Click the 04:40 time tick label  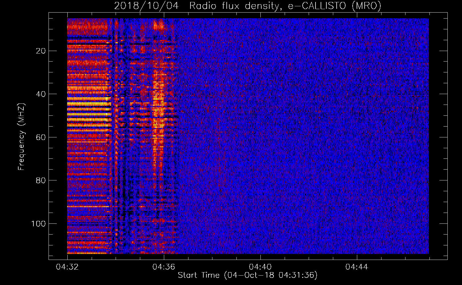point(260,267)
